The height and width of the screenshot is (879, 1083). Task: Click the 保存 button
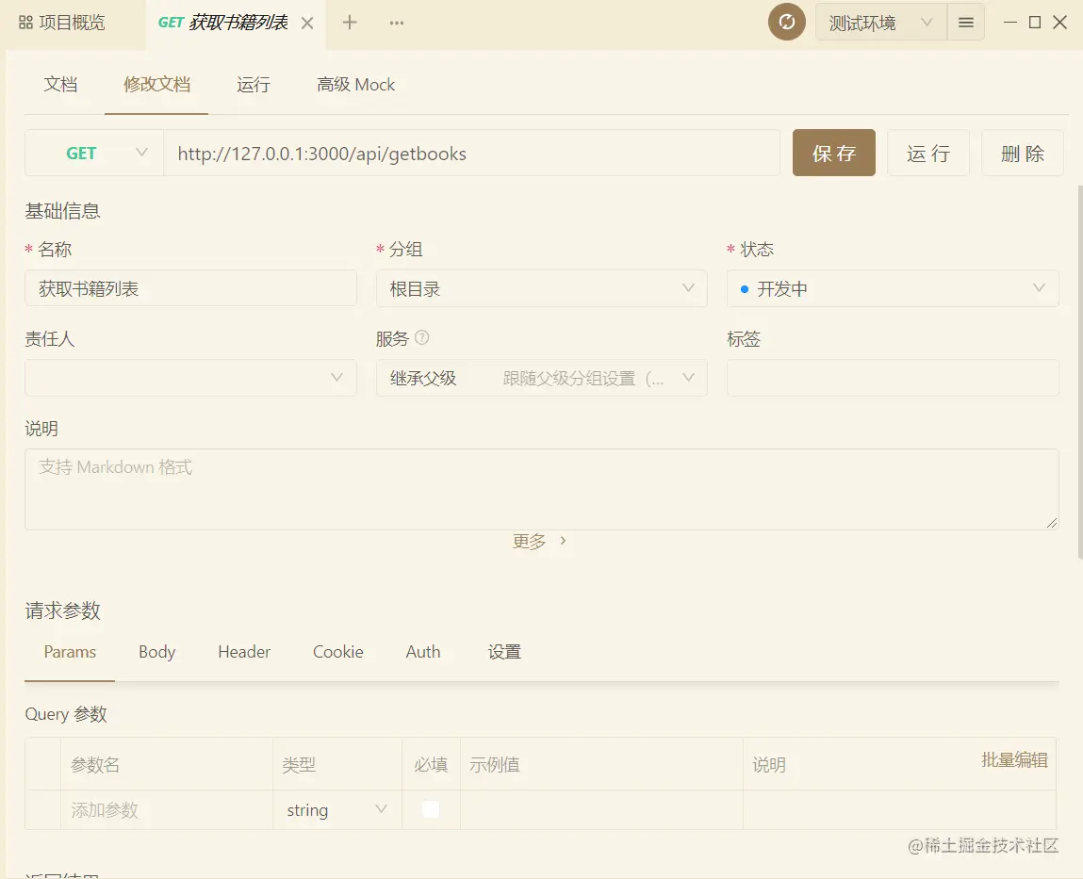point(833,153)
